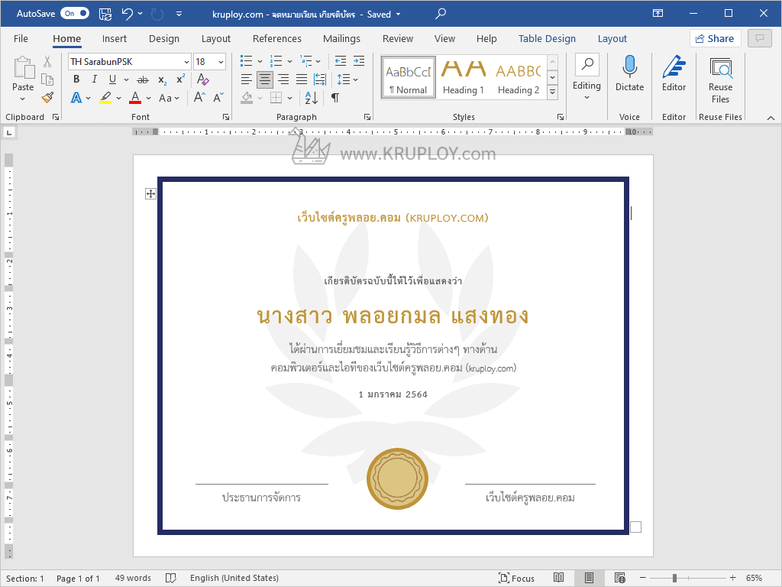Apply the Heading 2 style
The width and height of the screenshot is (782, 587).
[519, 77]
